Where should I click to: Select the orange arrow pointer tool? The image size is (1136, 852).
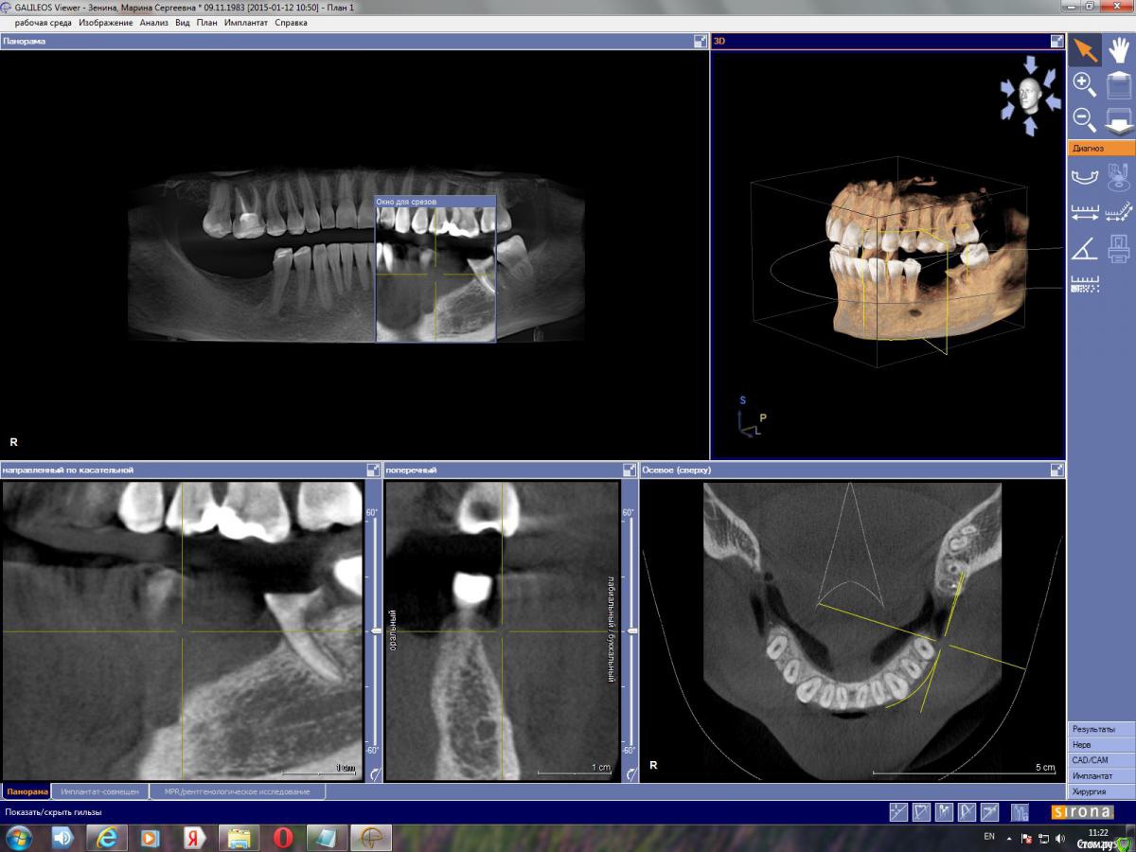(x=1084, y=50)
